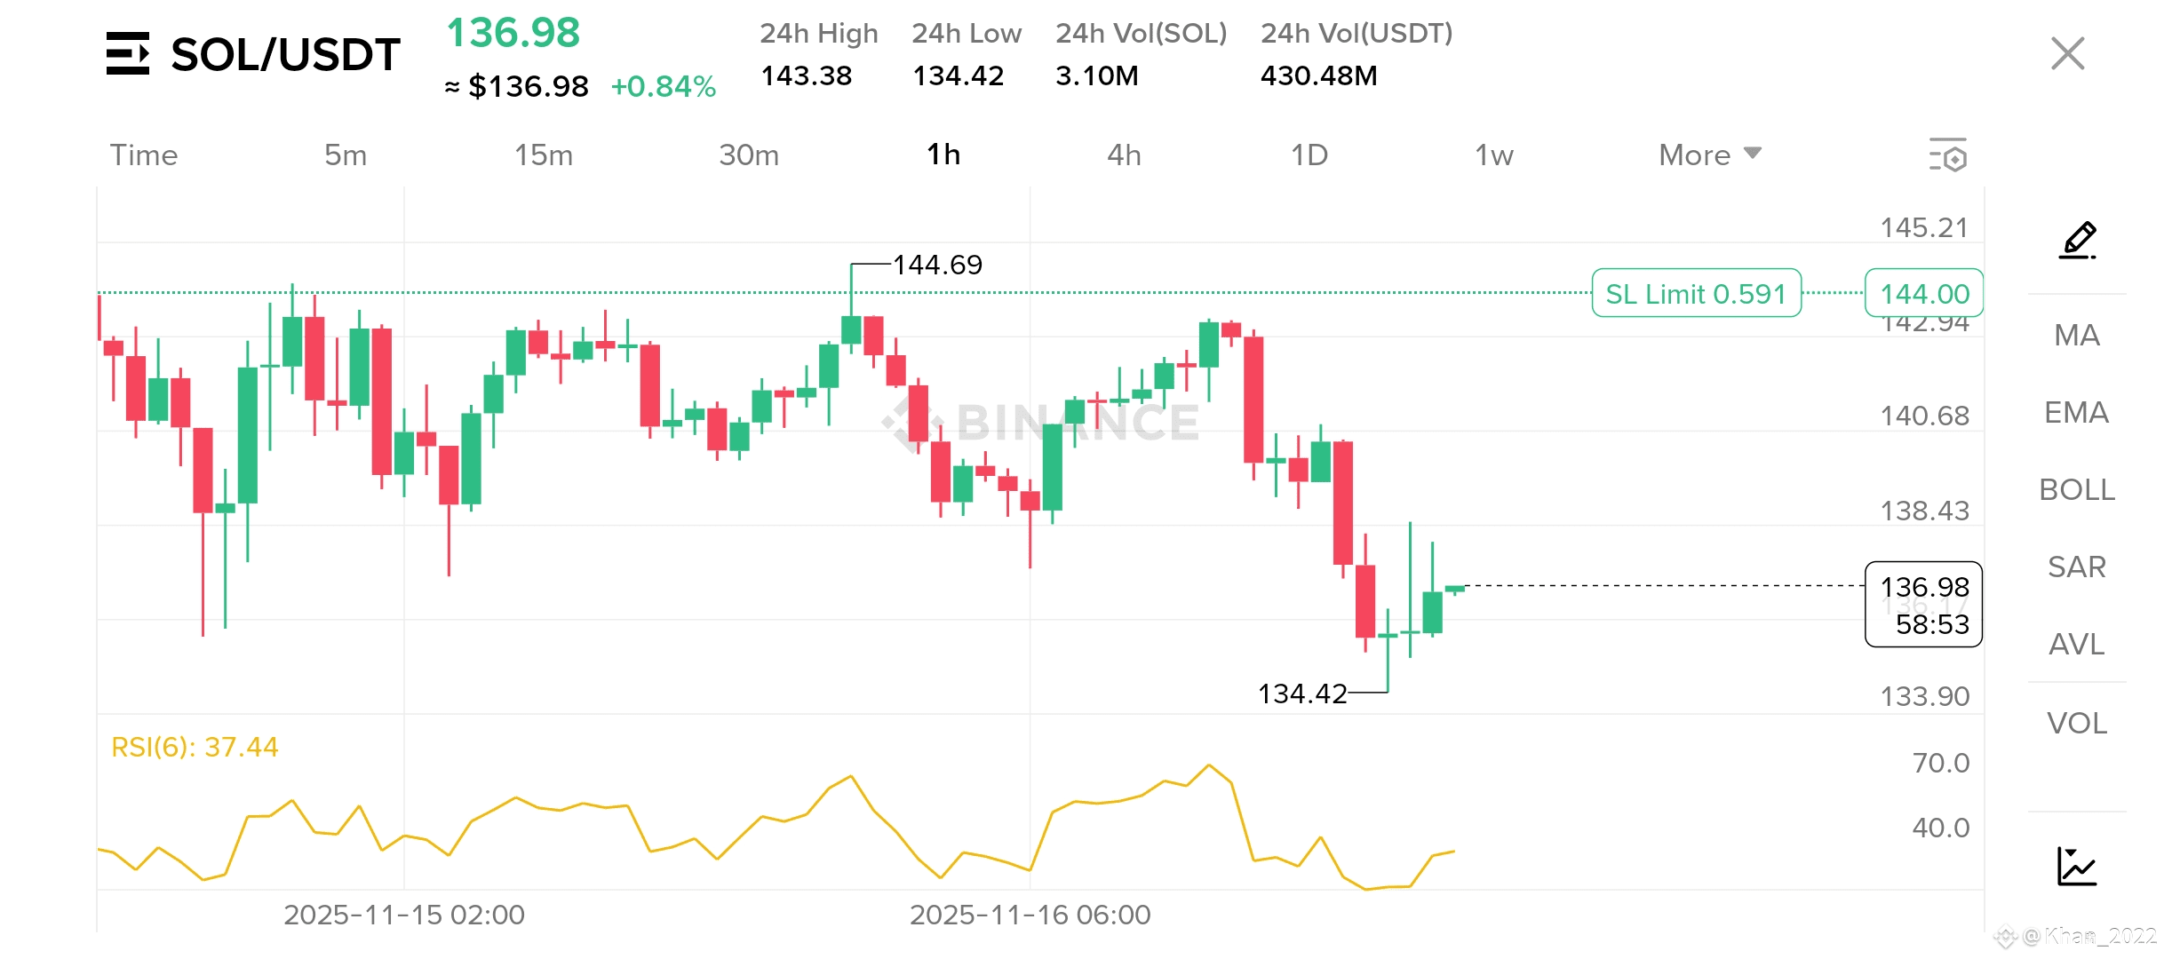Select the 1D interval tab
This screenshot has height=959, width=2164.
[x=1309, y=155]
